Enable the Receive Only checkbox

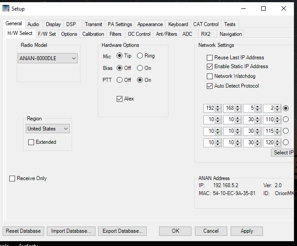12,178
